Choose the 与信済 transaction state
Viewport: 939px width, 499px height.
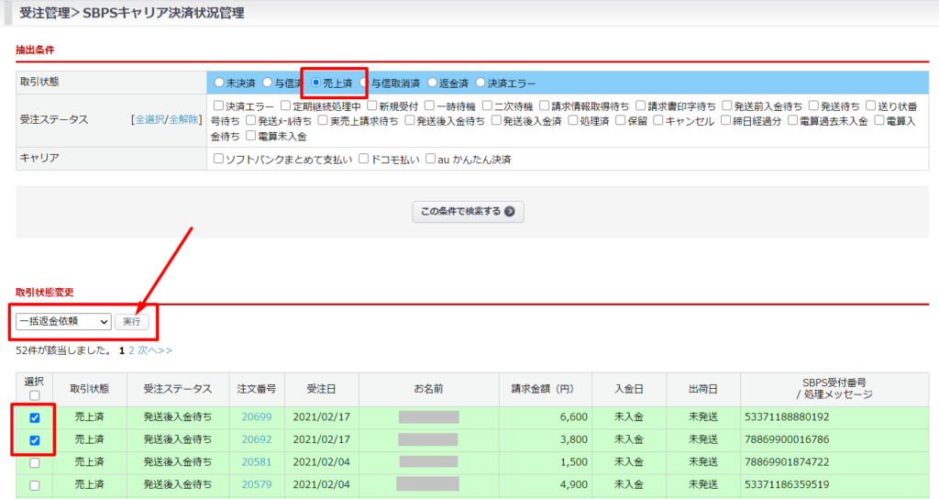[x=268, y=83]
